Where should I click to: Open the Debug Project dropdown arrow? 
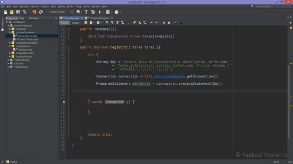tap(112, 12)
